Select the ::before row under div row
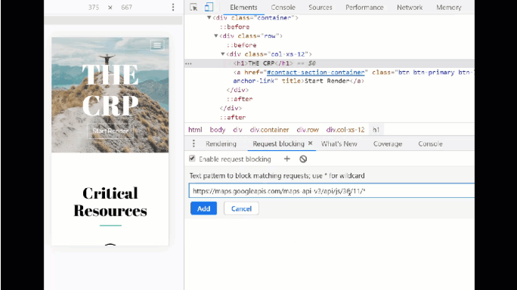The image size is (517, 290). coord(241,45)
